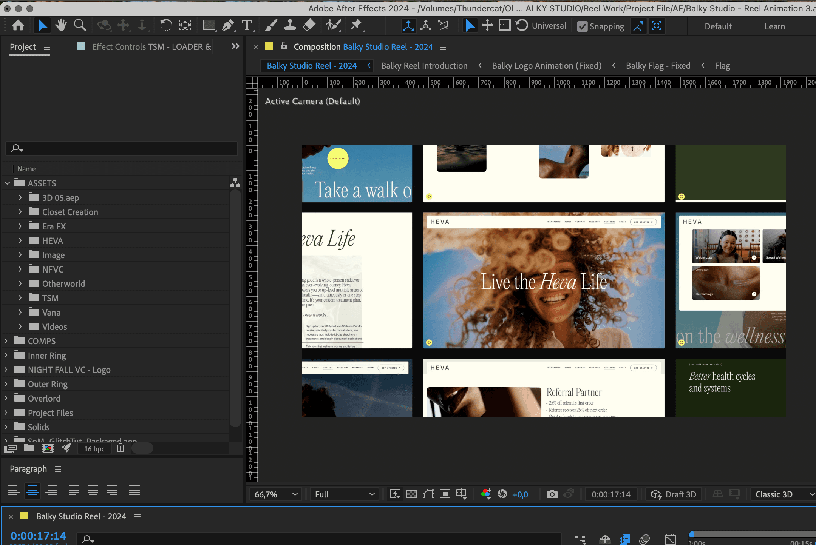The width and height of the screenshot is (816, 545).
Task: Click the Project panel search field
Action: 122,148
